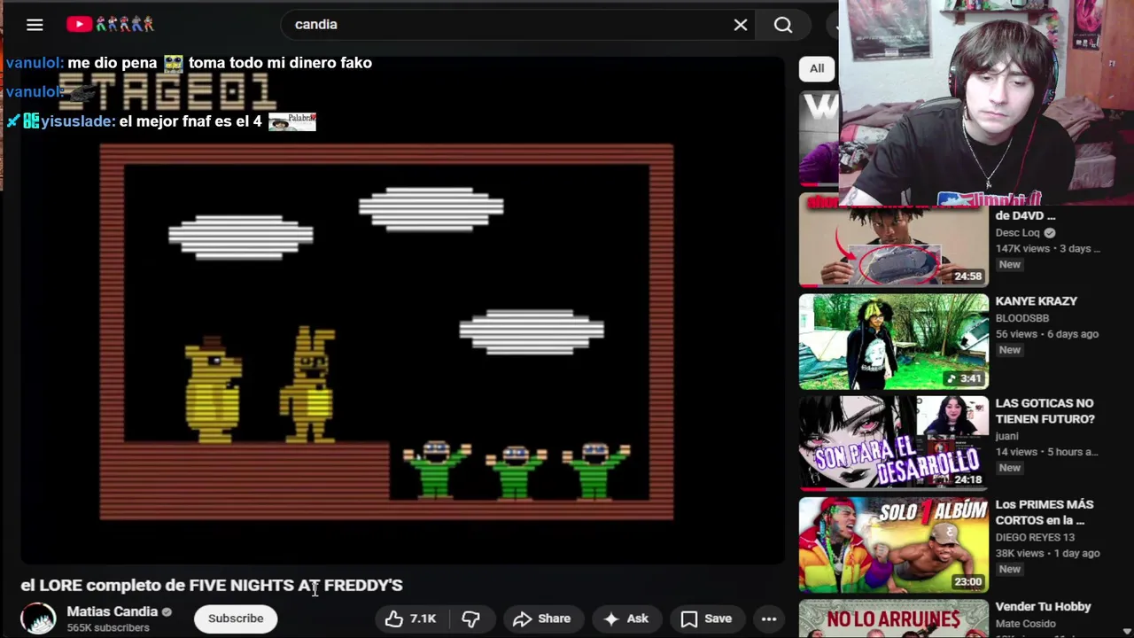
Task: Like the video with thumbs up 7.1K
Action: click(x=411, y=619)
